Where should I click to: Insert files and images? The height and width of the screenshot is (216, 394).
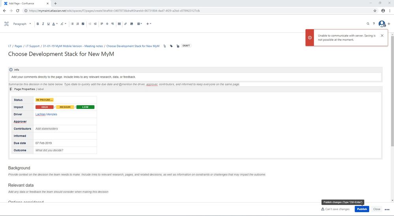131,24
